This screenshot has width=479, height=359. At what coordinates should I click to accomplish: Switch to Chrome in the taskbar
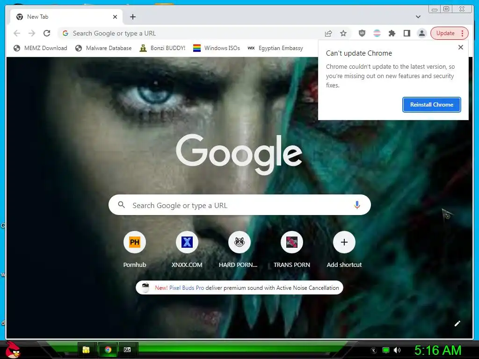tap(108, 350)
